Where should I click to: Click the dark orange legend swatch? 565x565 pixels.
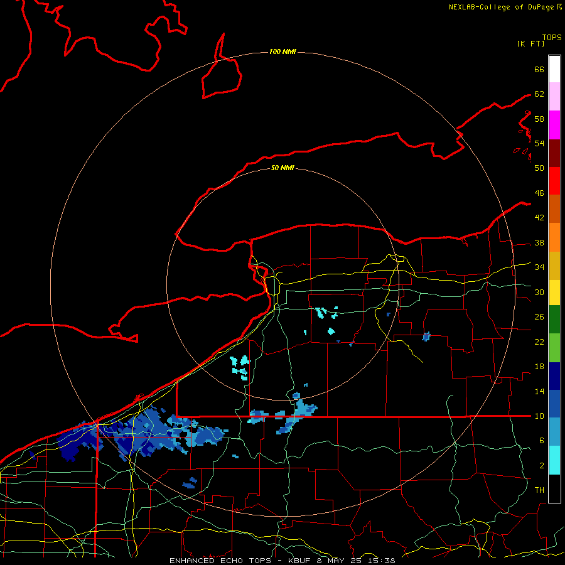[554, 208]
